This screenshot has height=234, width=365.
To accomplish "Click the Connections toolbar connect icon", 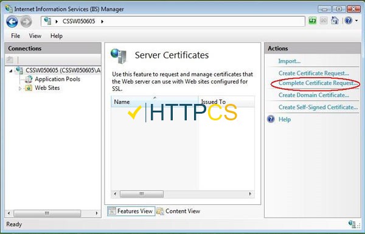I will [x=10, y=60].
